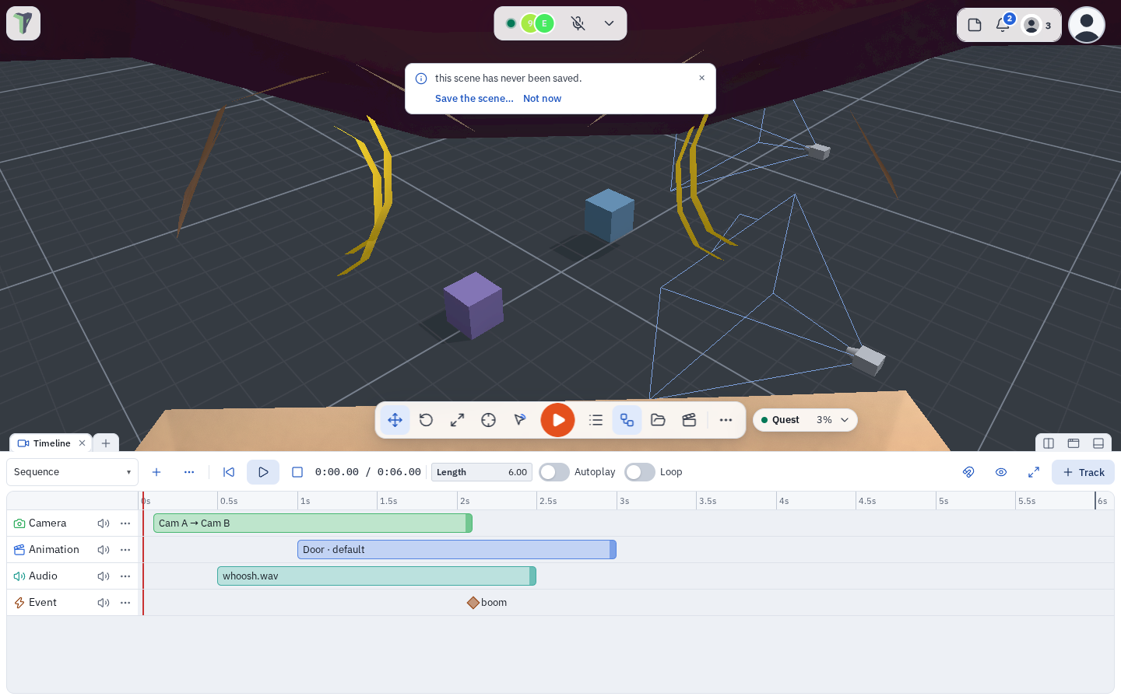The image size is (1121, 700).
Task: Select the boom event marker
Action: 473,603
